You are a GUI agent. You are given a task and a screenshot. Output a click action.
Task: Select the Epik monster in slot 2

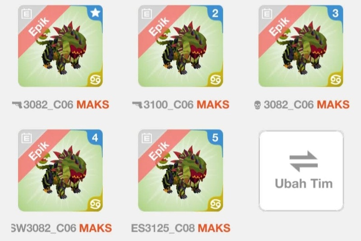click(x=181, y=46)
